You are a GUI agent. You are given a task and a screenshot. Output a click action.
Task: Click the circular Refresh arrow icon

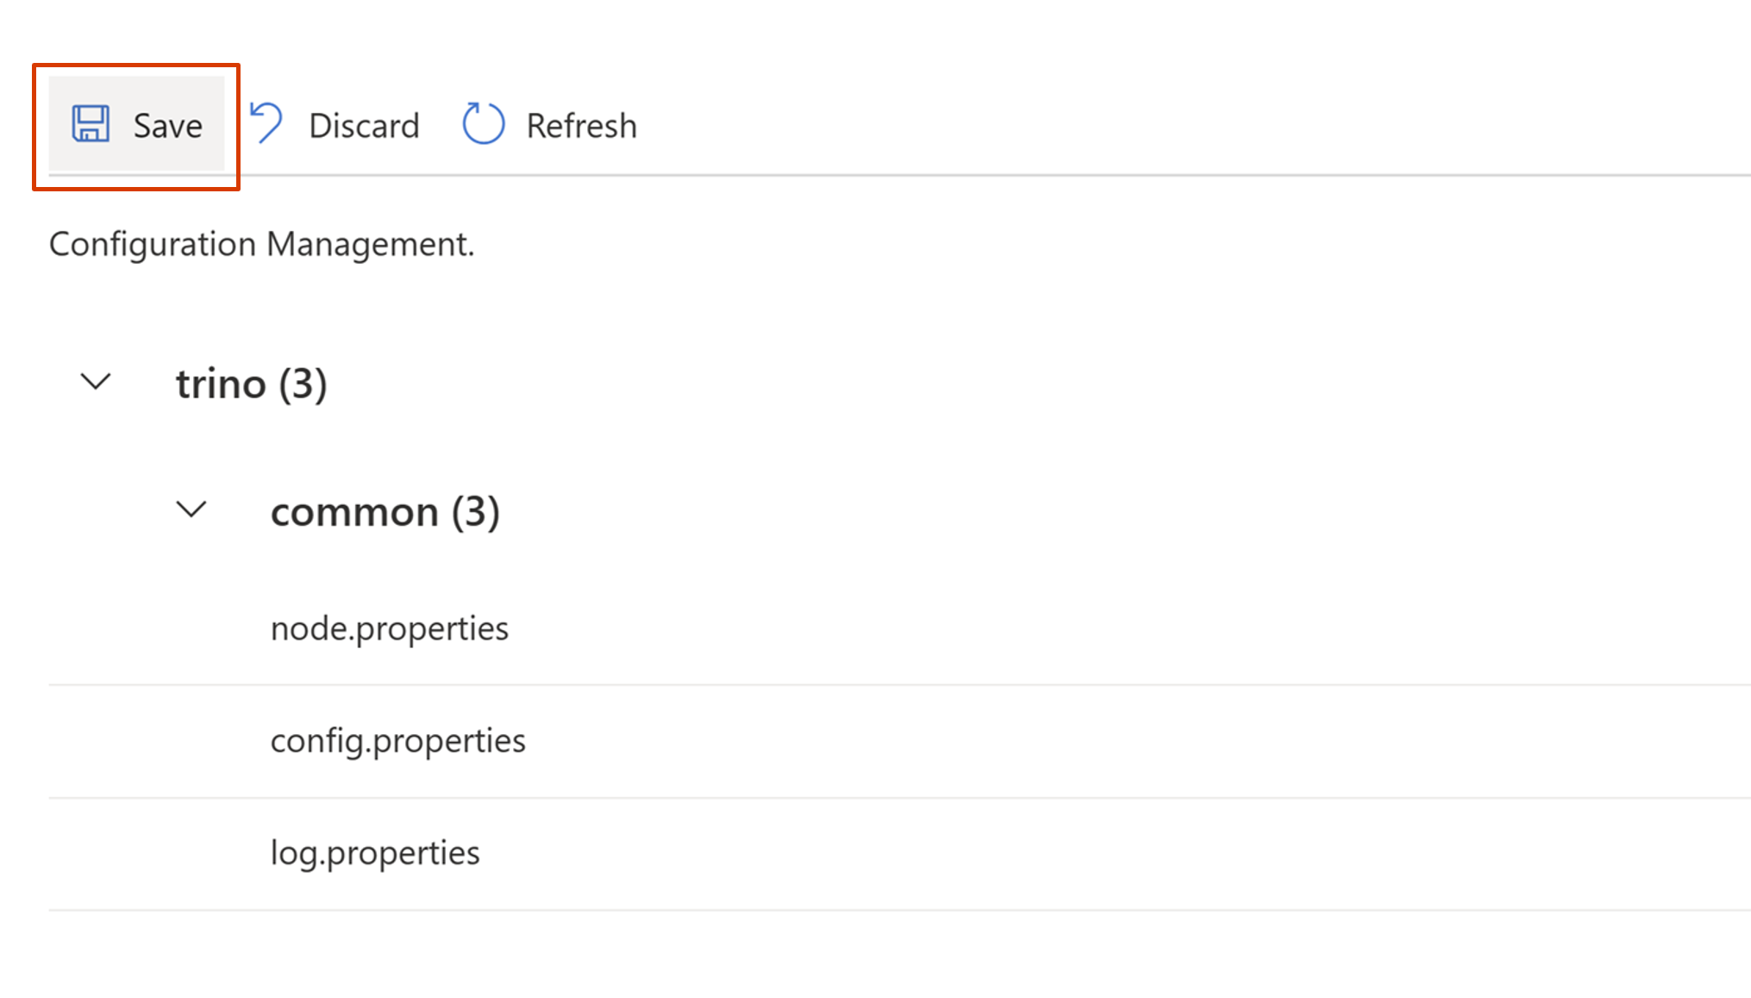pyautogui.click(x=483, y=124)
